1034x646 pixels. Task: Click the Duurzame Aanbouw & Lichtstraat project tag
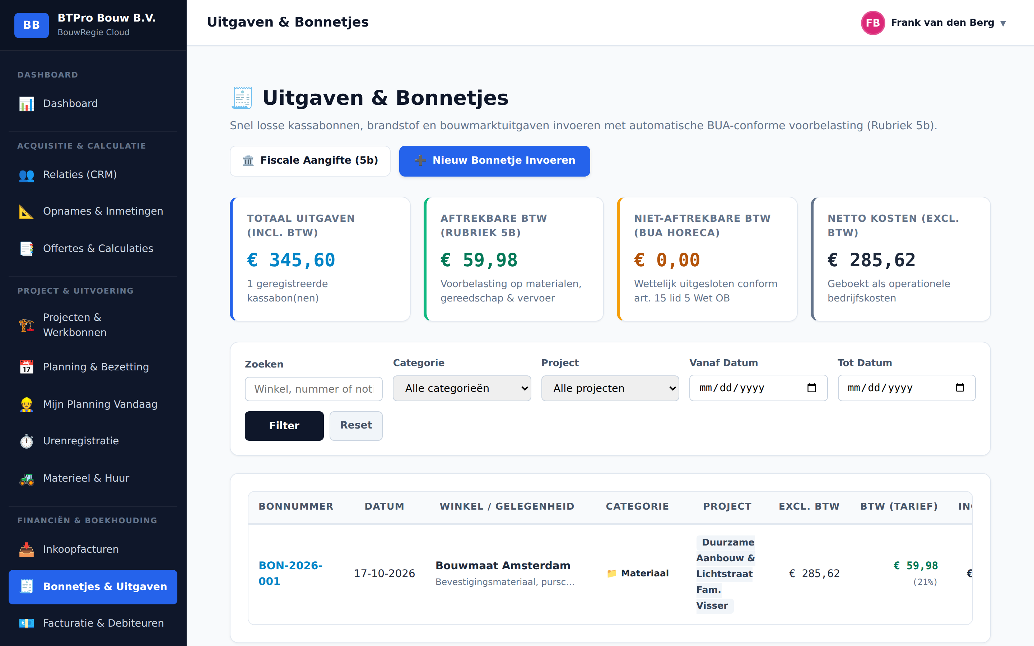click(726, 574)
